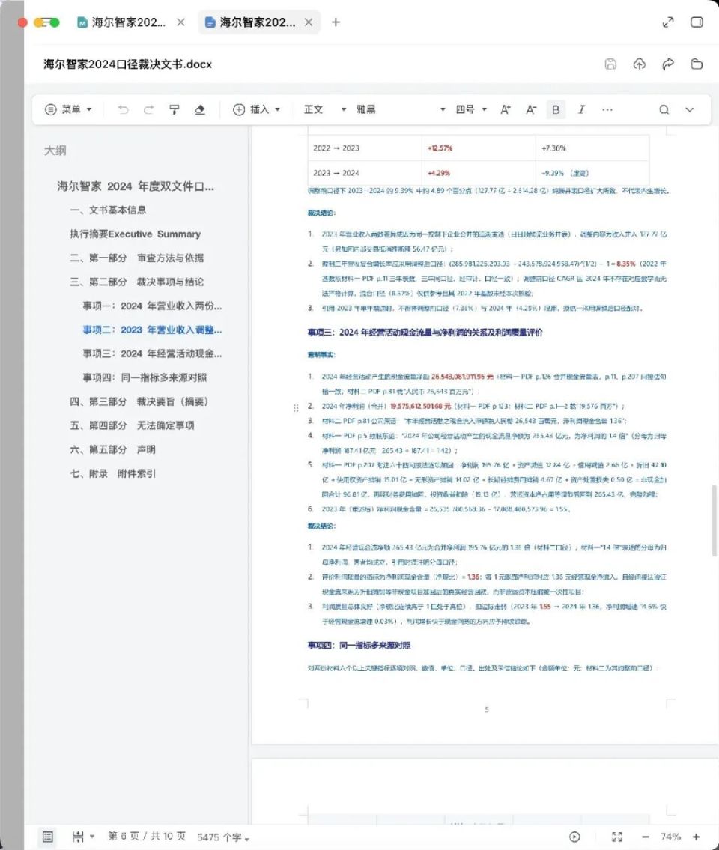Increase font size with A+ icon
Image resolution: width=719 pixels, height=850 pixels.
[506, 109]
